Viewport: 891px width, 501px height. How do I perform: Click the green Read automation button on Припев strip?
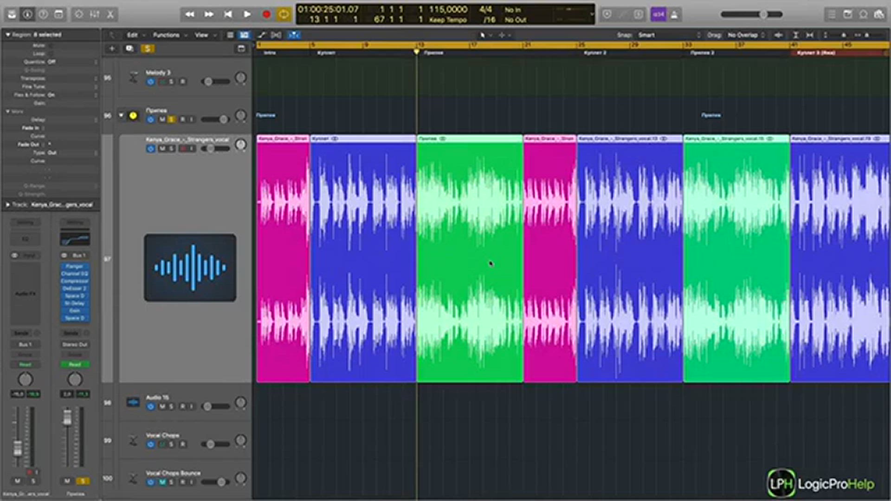click(x=75, y=365)
